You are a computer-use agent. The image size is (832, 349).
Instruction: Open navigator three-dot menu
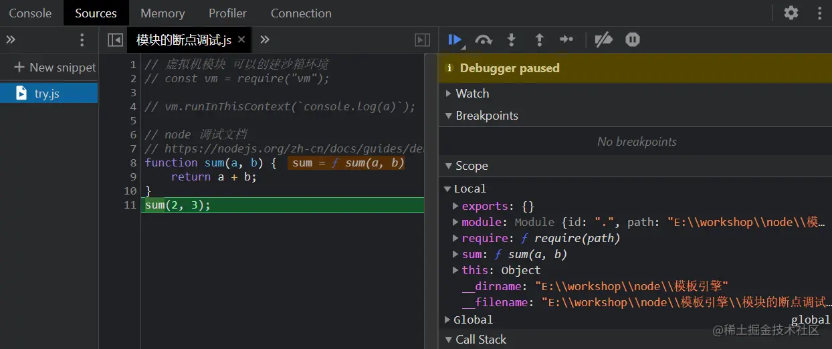point(82,40)
